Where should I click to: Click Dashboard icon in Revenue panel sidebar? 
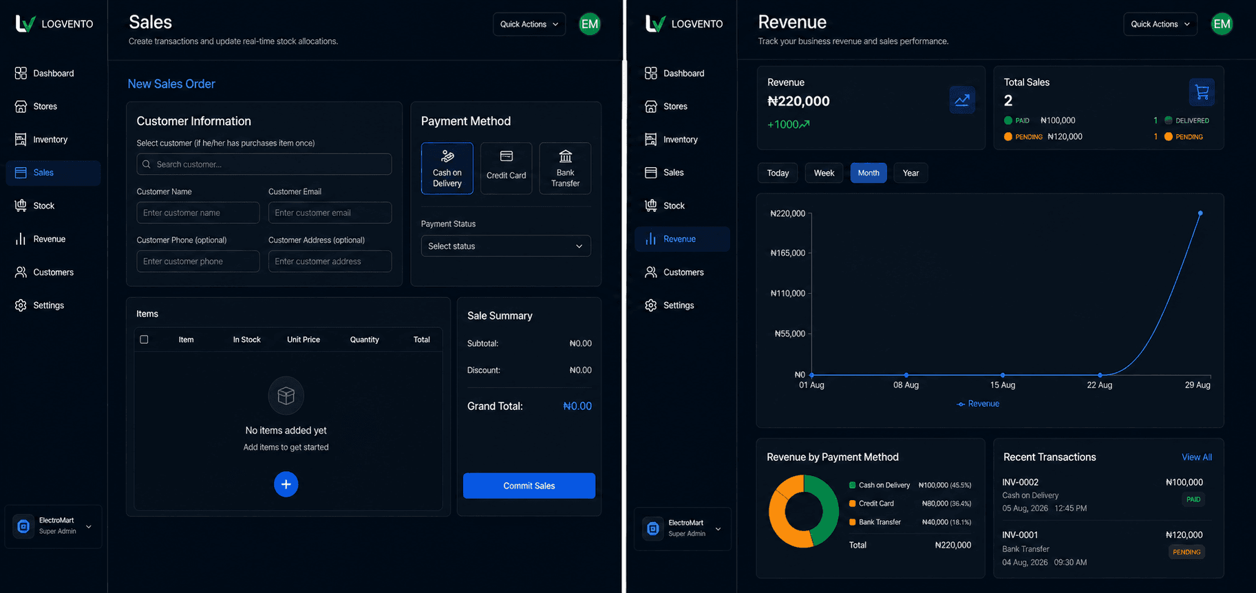pyautogui.click(x=651, y=73)
